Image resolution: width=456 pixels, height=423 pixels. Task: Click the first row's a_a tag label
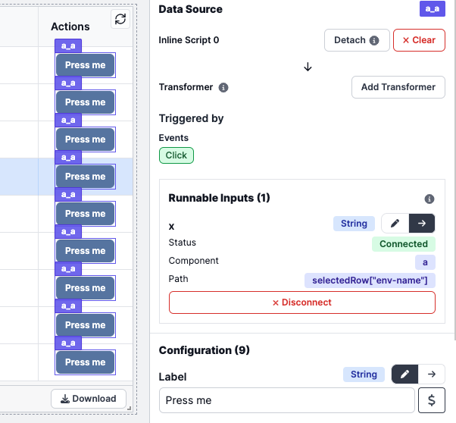[x=68, y=45]
